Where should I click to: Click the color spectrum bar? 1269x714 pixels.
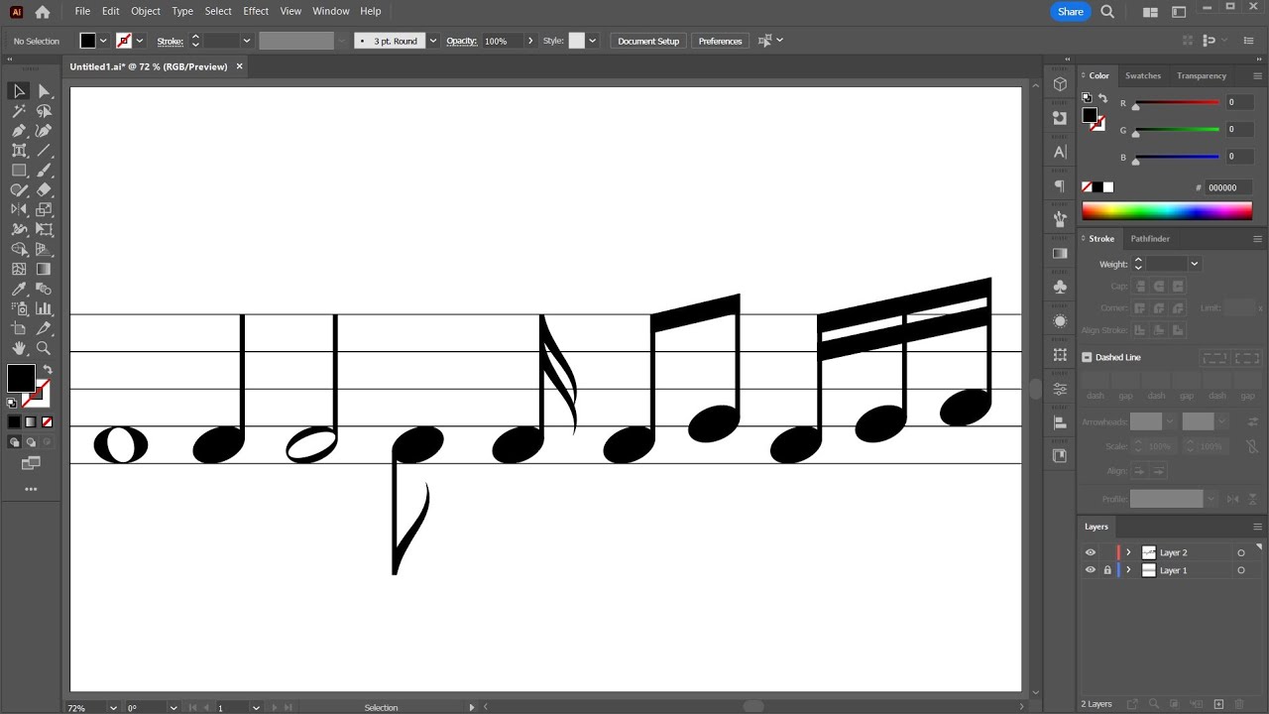(x=1167, y=210)
